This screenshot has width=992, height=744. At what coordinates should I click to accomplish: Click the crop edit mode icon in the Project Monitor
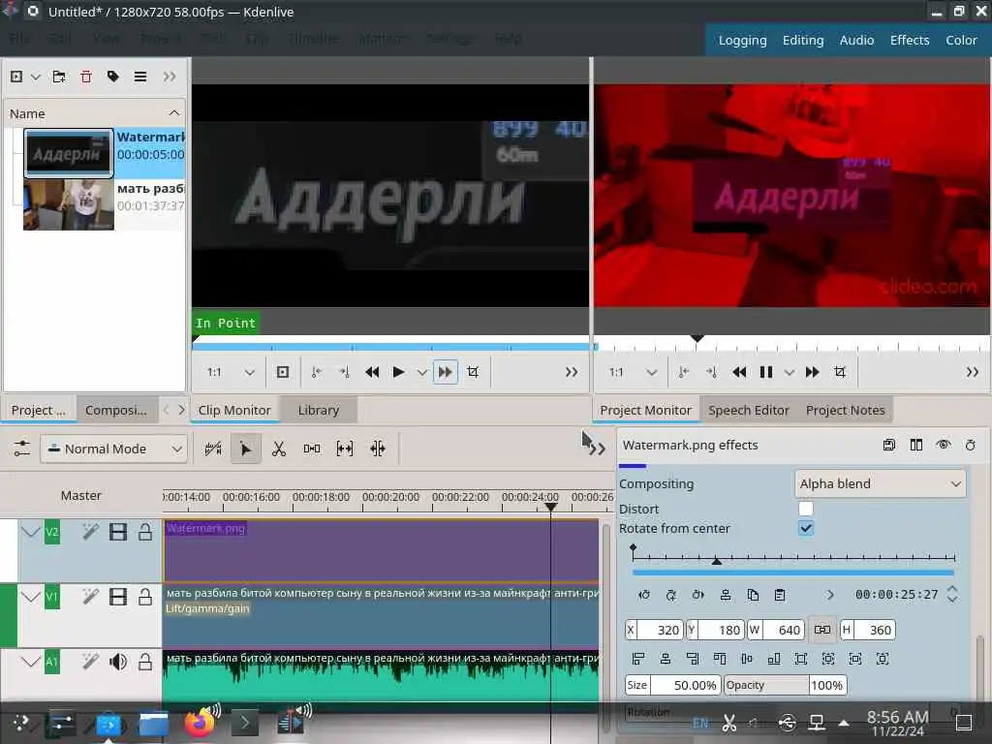[x=840, y=372]
